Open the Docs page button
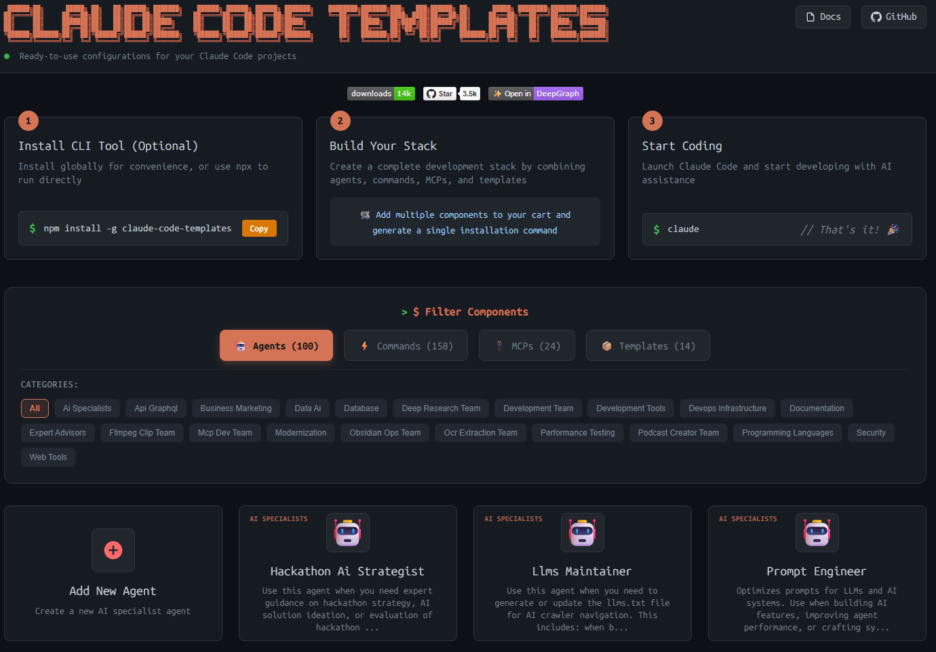The image size is (936, 652). [x=823, y=17]
